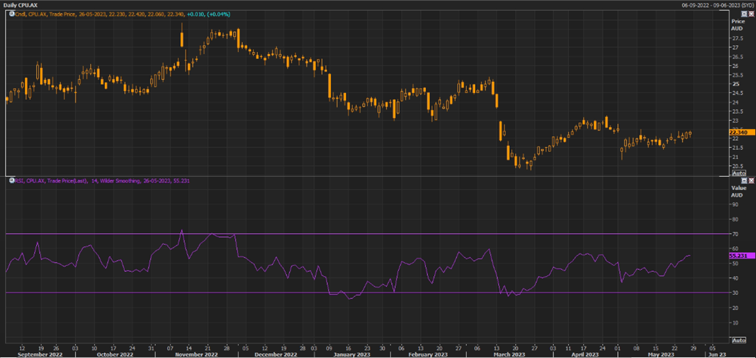Viewport: 756px width, 358px height.
Task: Click the Price AUD axis label
Action: point(737,25)
